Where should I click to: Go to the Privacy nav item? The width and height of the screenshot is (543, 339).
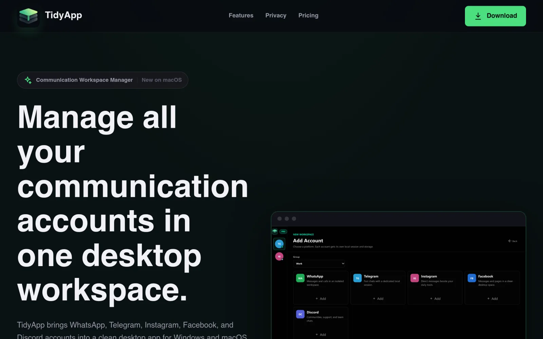[276, 16]
